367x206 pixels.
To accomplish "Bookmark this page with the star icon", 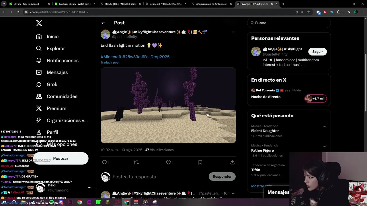I will click(309, 12).
